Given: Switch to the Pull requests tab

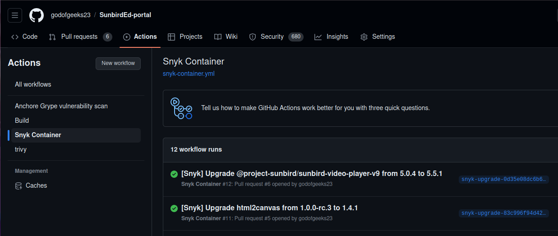Looking at the screenshot, I should pyautogui.click(x=80, y=37).
